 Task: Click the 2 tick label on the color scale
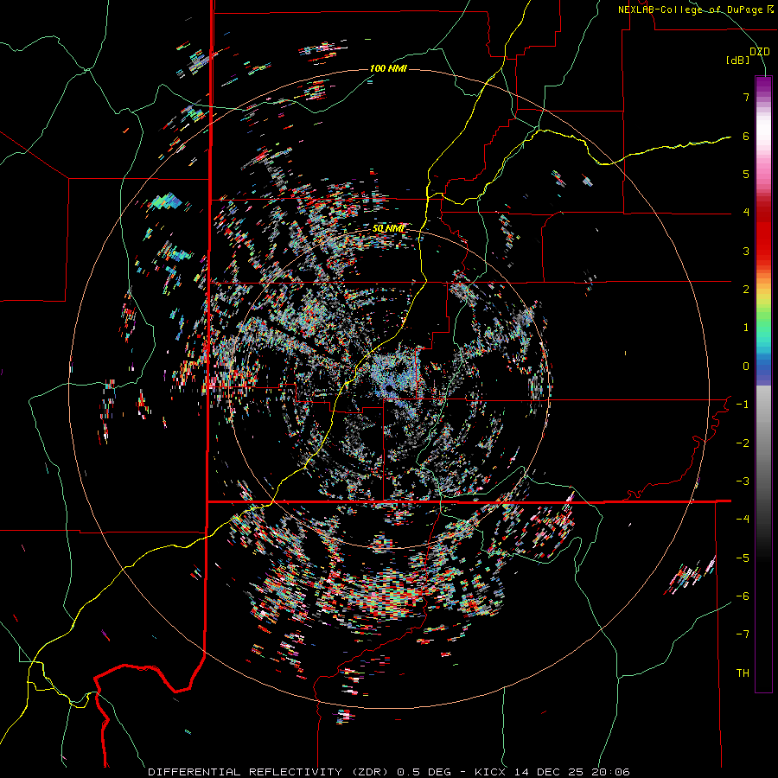pyautogui.click(x=746, y=290)
